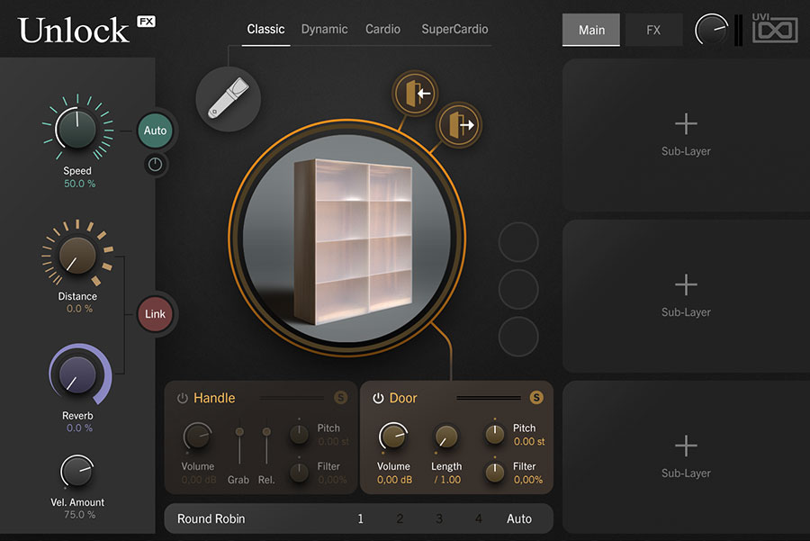Click the Handle Rel. slider

click(266, 446)
